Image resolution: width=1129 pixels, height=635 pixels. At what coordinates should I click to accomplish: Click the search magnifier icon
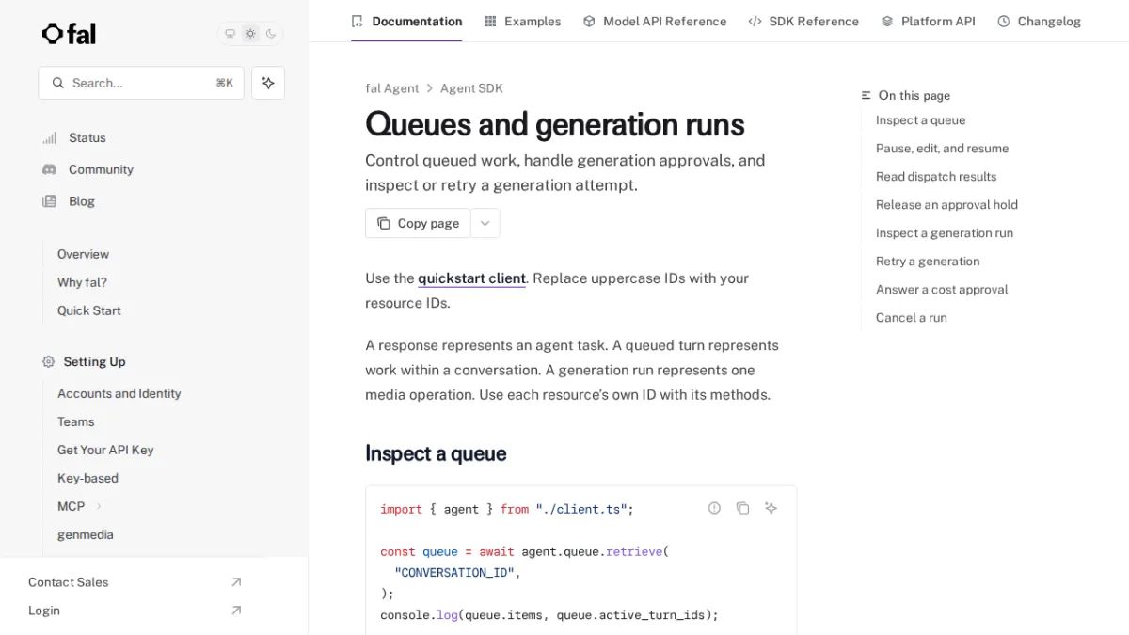click(x=58, y=83)
